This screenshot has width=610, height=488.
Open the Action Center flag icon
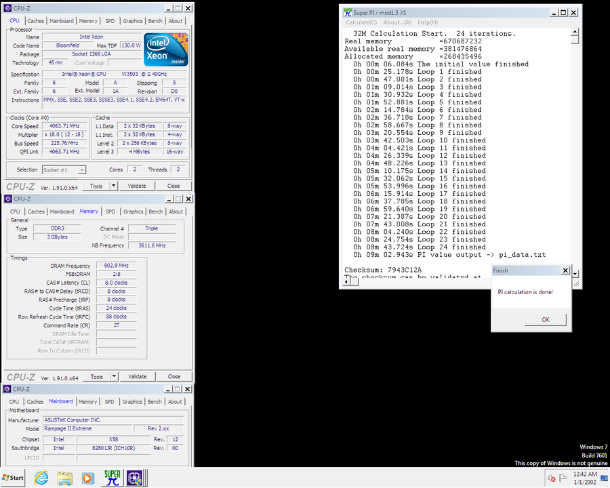563,477
